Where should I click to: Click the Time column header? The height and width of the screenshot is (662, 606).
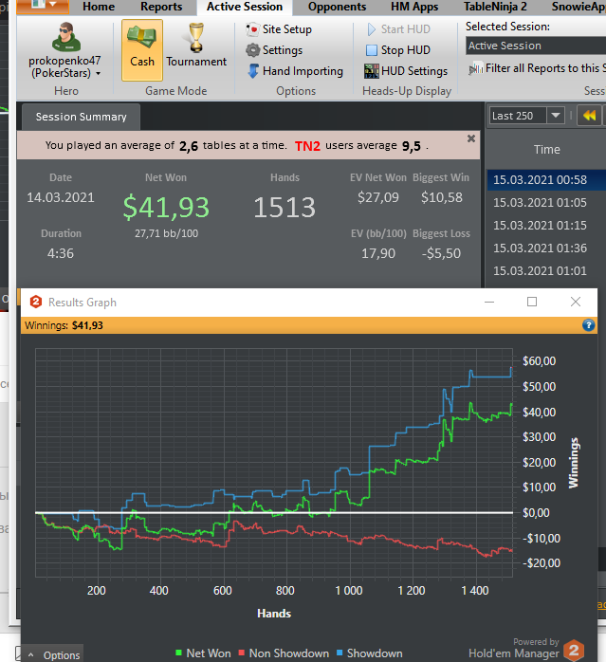[x=547, y=150]
